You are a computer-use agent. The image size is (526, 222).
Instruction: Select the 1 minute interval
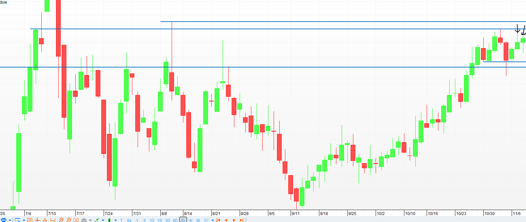(137, 220)
